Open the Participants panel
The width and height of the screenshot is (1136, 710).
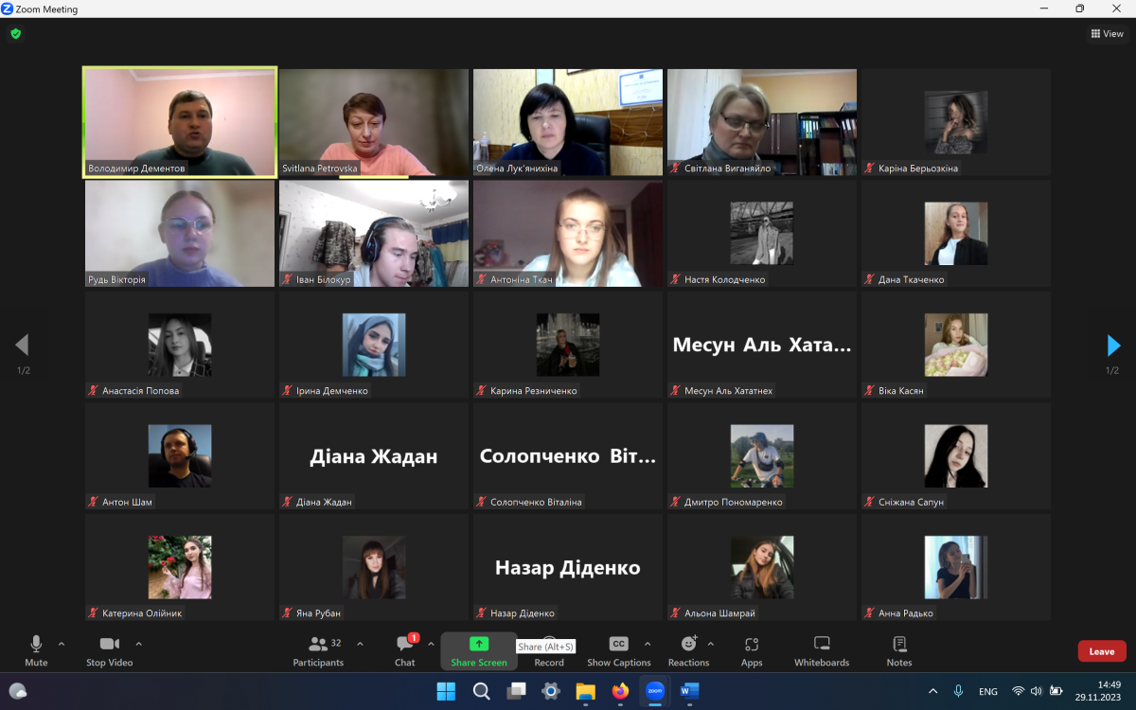point(319,650)
